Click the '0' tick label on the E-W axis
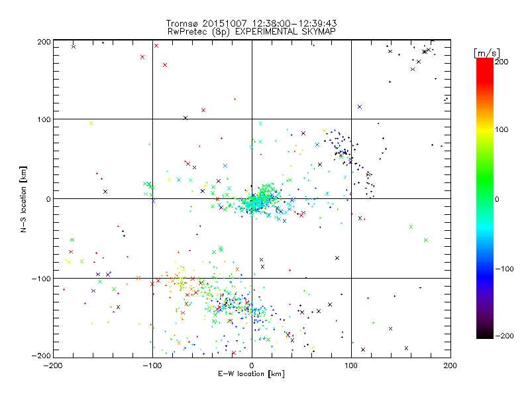Image resolution: width=530 pixels, height=398 pixels. [252, 365]
